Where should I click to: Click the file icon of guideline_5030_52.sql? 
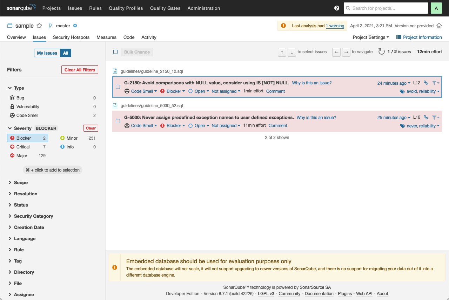coord(115,105)
